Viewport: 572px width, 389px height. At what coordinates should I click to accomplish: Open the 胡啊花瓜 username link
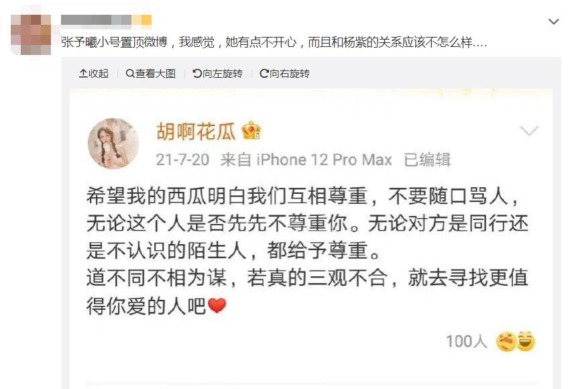click(196, 131)
